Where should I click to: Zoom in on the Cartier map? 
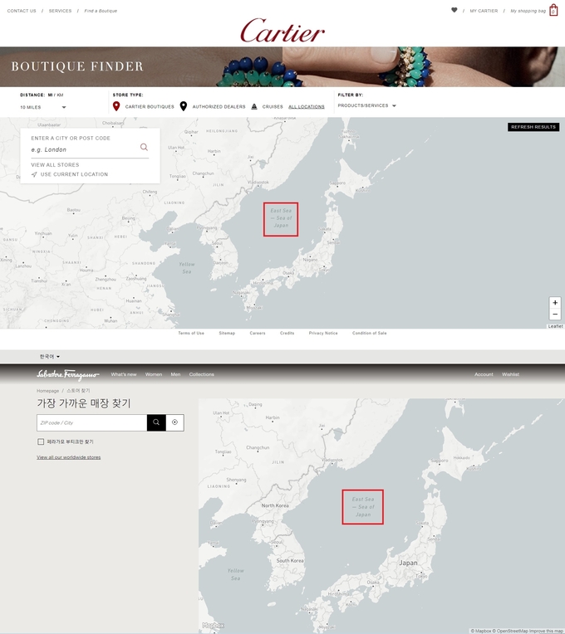[555, 302]
